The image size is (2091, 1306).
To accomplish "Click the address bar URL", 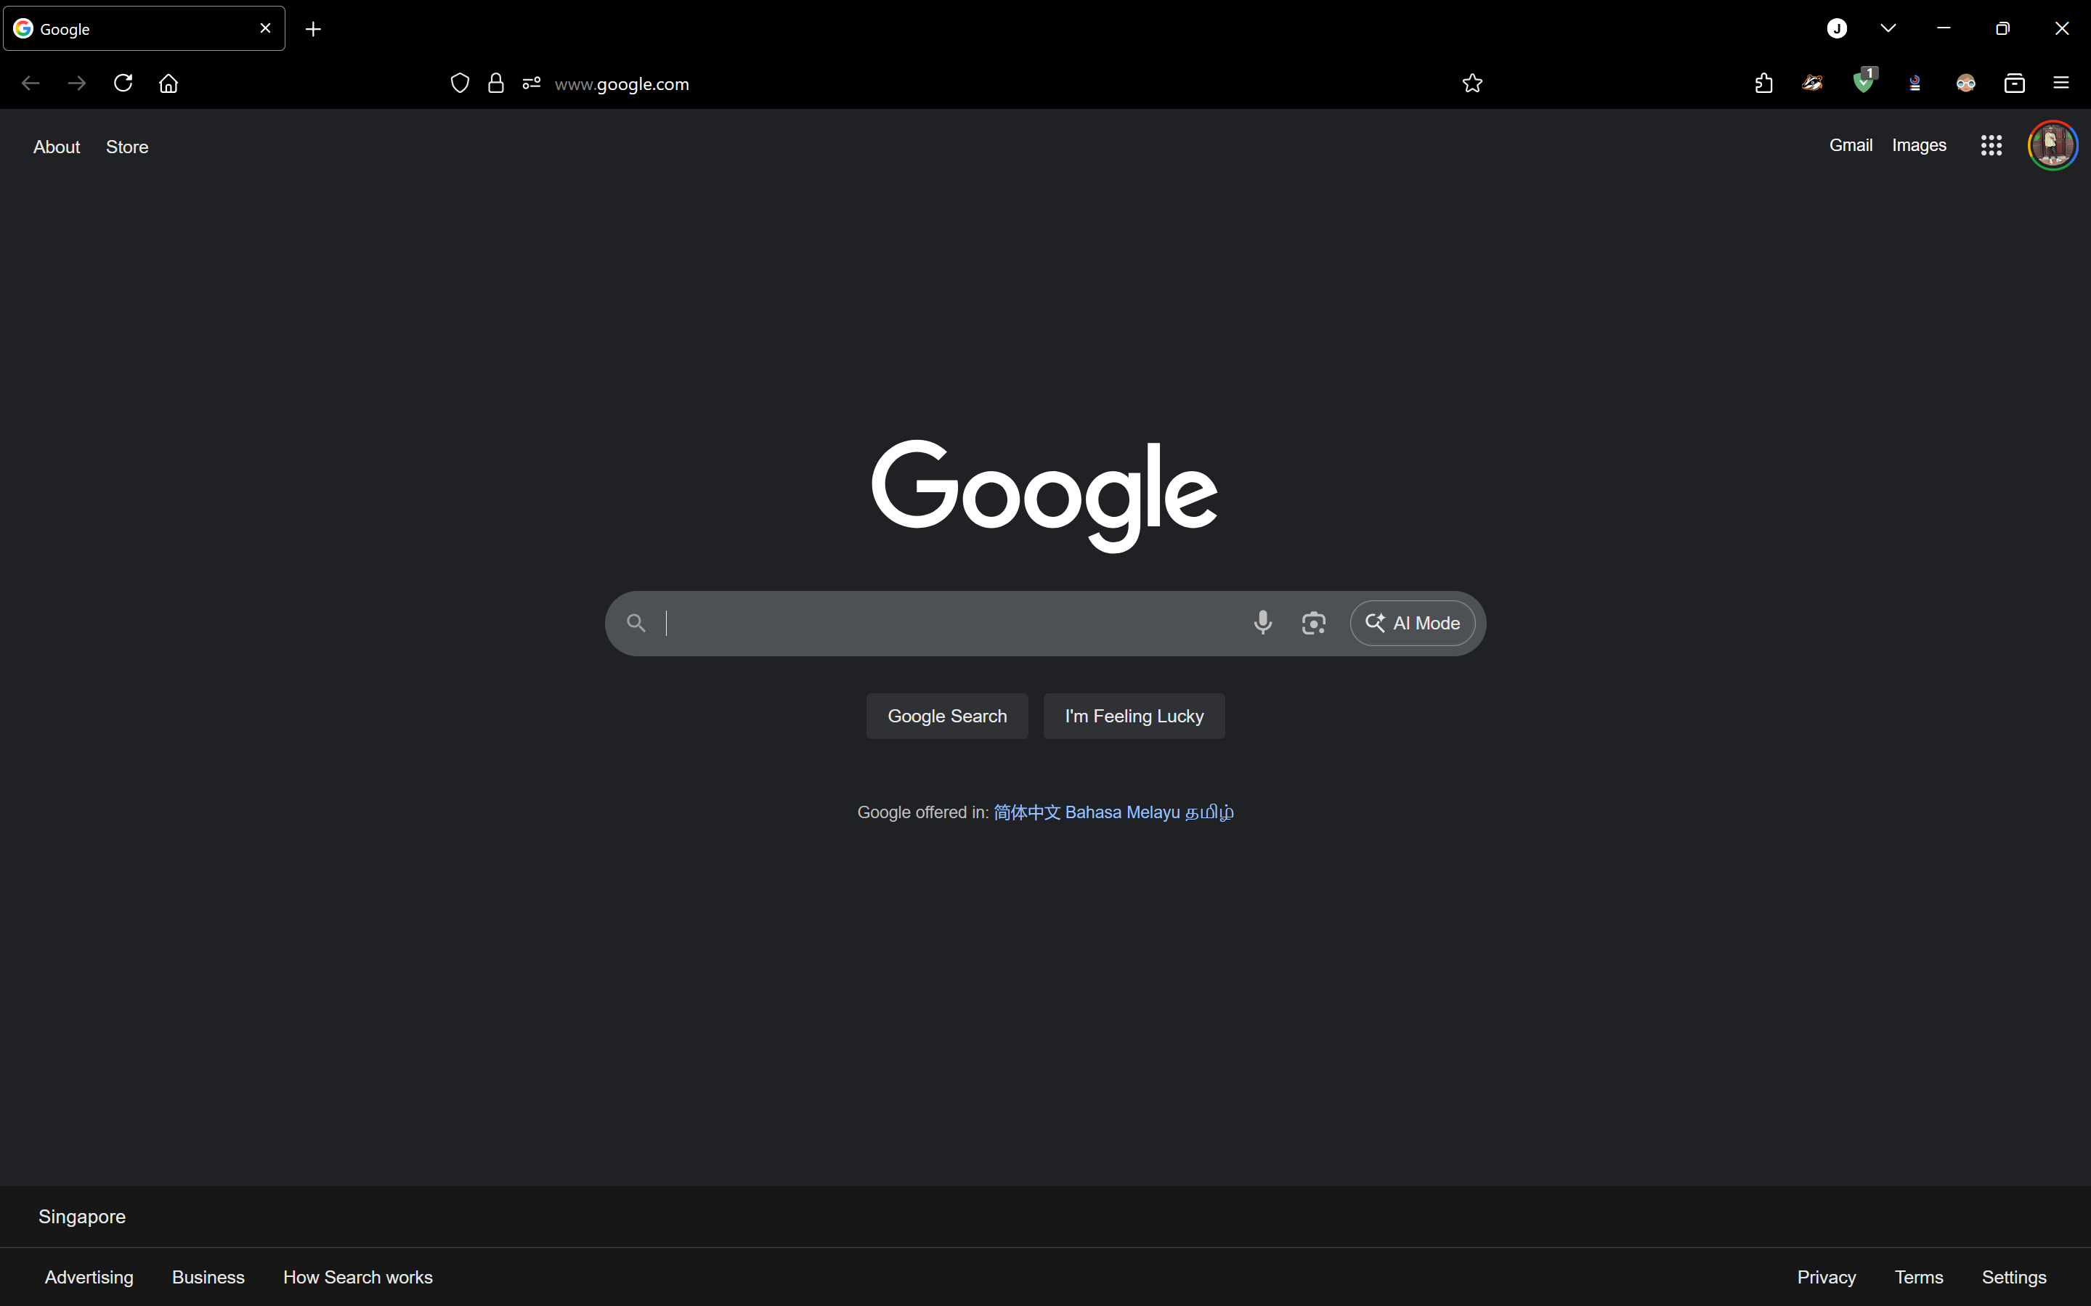I will point(621,83).
